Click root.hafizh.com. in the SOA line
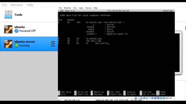Screen dimensions: 186x104 pos(113,22)
